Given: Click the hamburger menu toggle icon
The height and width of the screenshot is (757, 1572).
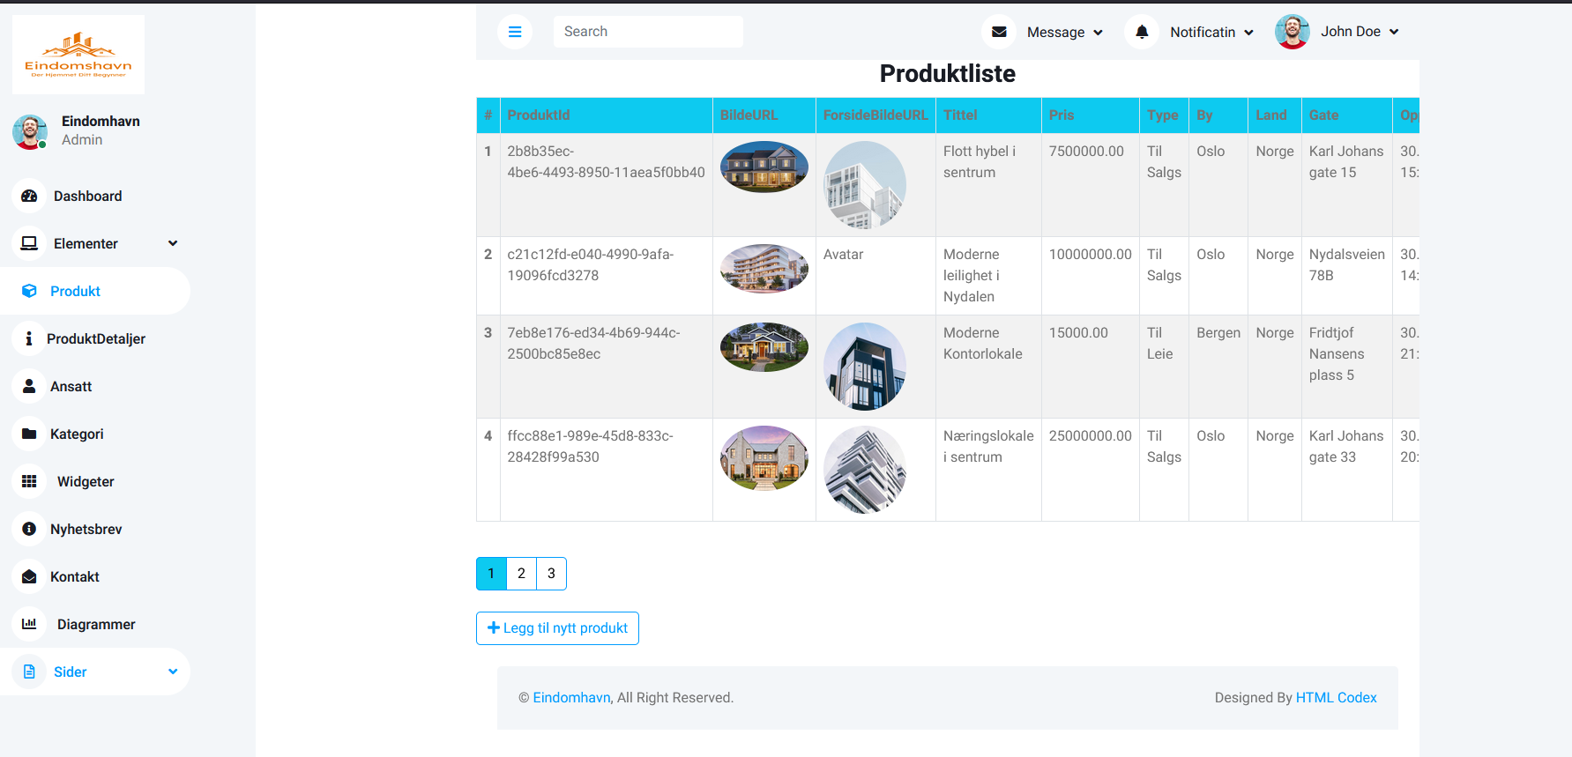Looking at the screenshot, I should (x=515, y=32).
